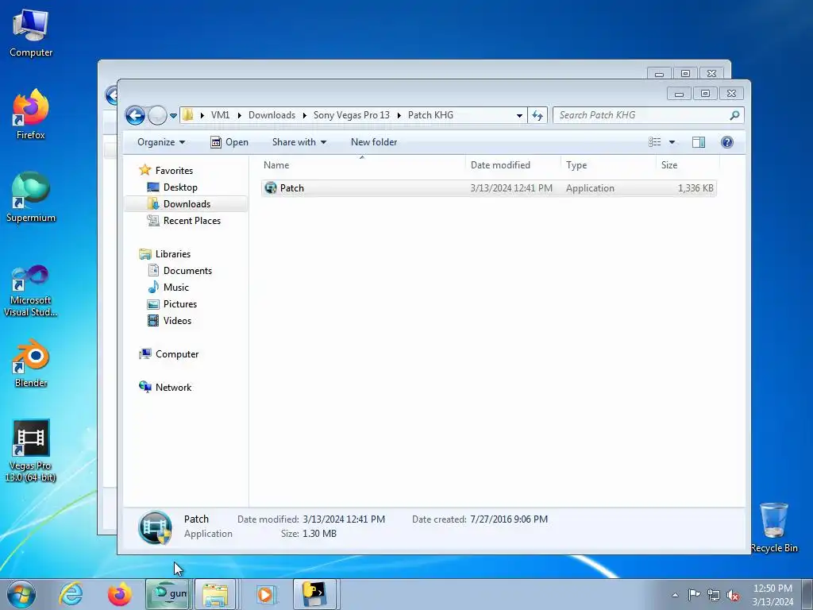Viewport: 813px width, 610px height.
Task: Click the Windows Explorer taskbar button
Action: (216, 594)
